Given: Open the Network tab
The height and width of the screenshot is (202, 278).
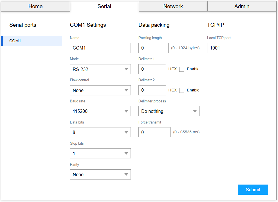Looking at the screenshot, I should point(173,6).
